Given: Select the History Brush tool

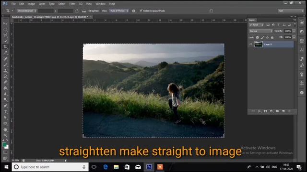Looking at the screenshot, I should click(x=5, y=76).
